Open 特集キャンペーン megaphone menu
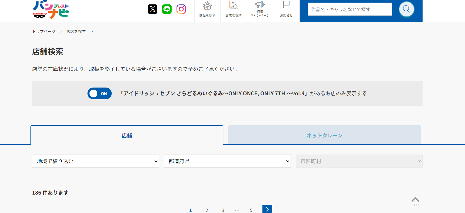465x213 pixels. (x=260, y=10)
